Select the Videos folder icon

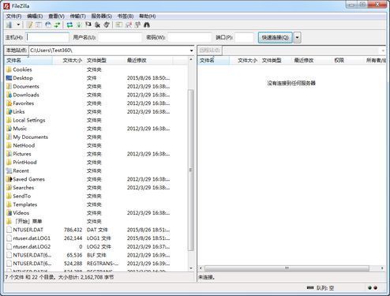point(9,212)
